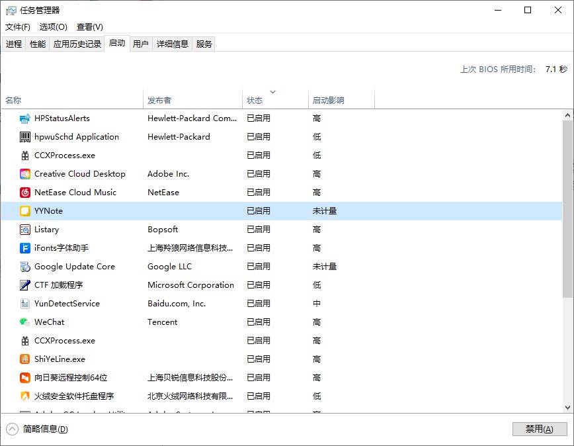Select the YYNote row name
Viewport: 574px width, 446px height.
(48, 211)
